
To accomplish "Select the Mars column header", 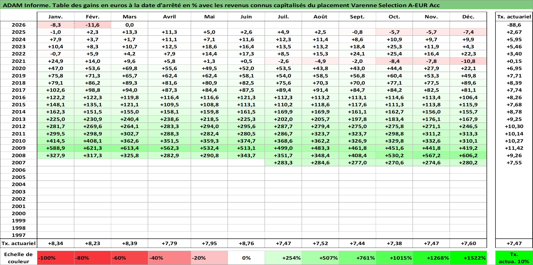I will pyautogui.click(x=130, y=17).
